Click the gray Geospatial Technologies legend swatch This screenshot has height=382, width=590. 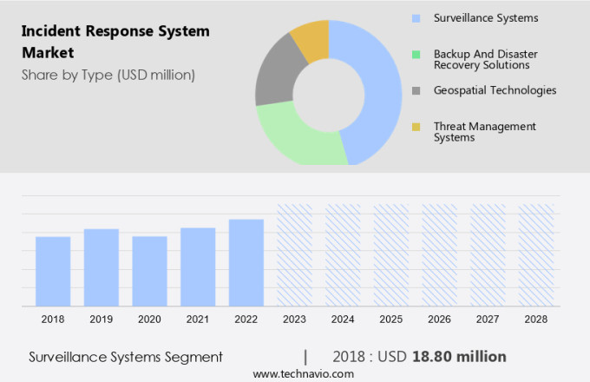coord(416,90)
